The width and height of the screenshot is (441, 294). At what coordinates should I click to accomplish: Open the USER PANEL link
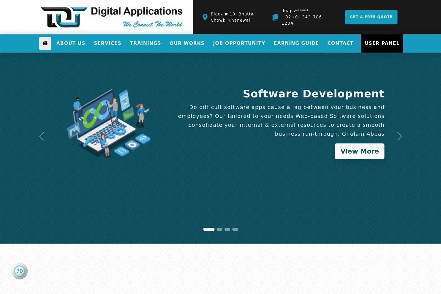coord(382,43)
